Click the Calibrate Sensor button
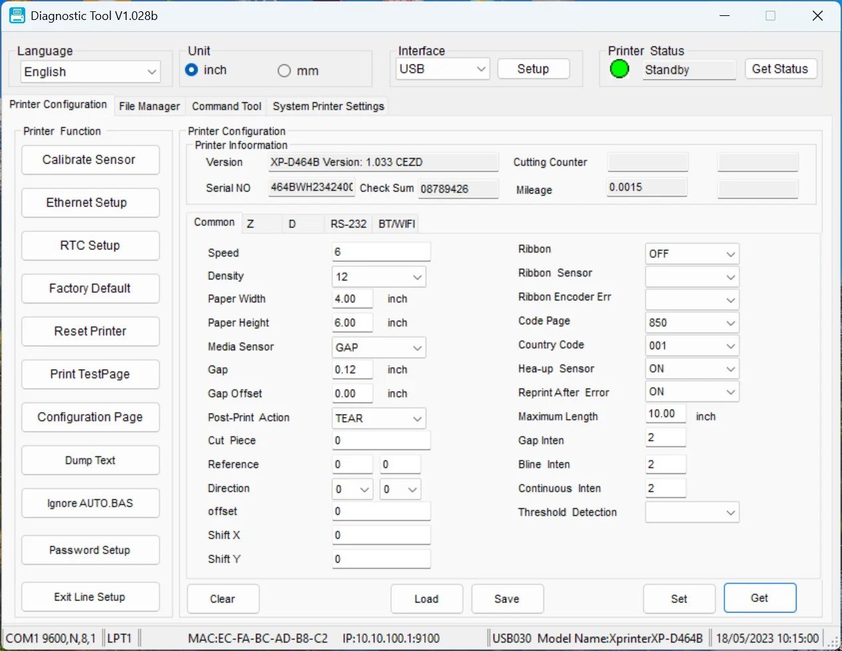 [90, 160]
